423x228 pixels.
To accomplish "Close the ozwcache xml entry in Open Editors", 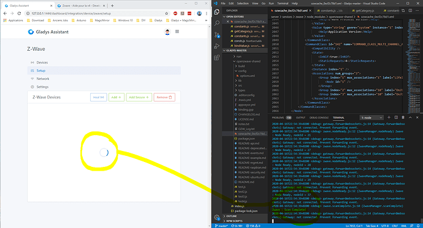I will pos(227,21).
